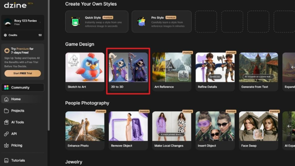Click the Tutorials book icon

pyautogui.click(x=6, y=160)
